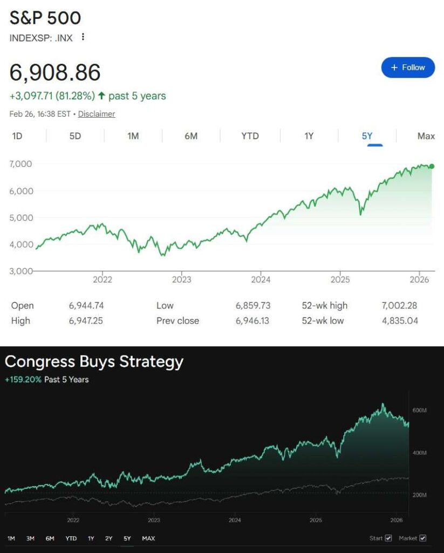Switch S&P chart to 1Y range
Image resolution: width=444 pixels, height=553 pixels.
309,136
